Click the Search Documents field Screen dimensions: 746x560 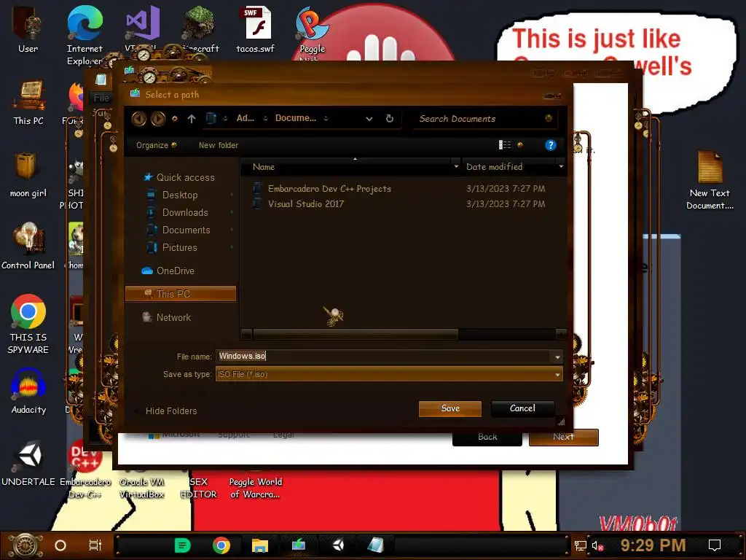point(484,119)
